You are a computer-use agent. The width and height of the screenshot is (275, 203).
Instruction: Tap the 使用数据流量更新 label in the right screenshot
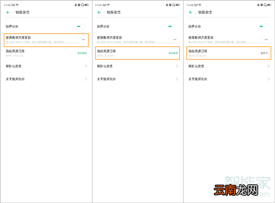coord(201,37)
